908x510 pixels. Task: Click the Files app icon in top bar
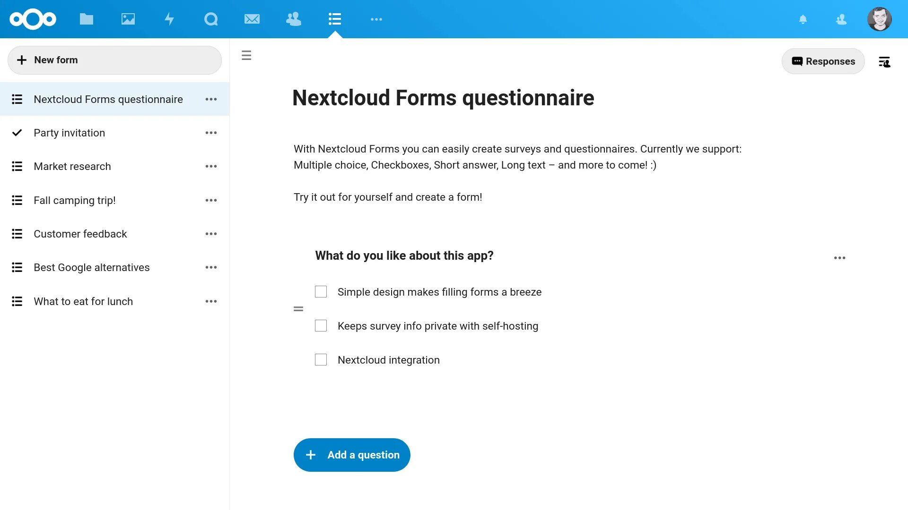click(x=86, y=19)
